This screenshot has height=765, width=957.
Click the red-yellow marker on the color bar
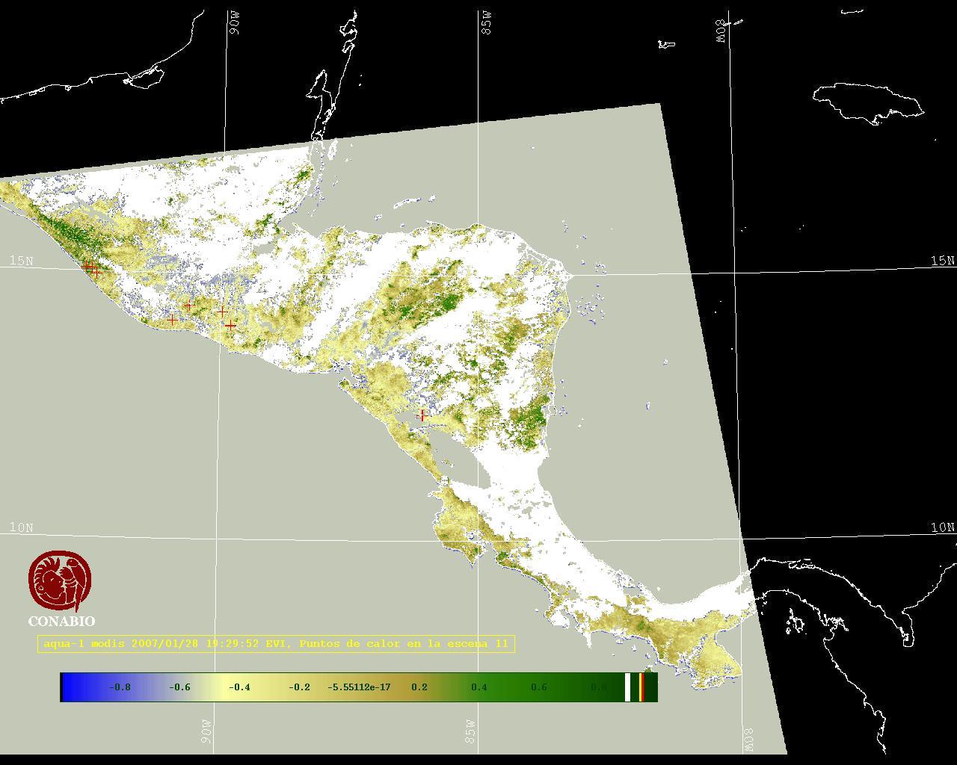pyautogui.click(x=641, y=687)
